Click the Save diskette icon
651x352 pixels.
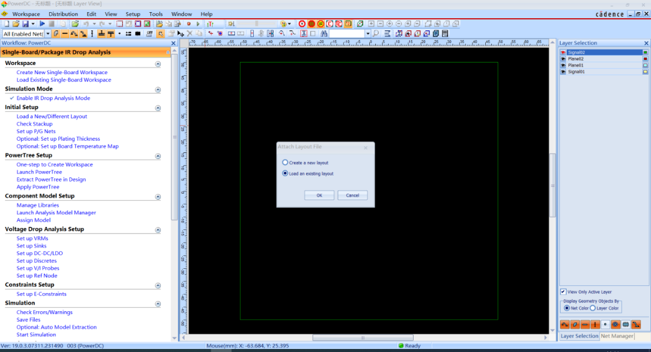(26, 24)
